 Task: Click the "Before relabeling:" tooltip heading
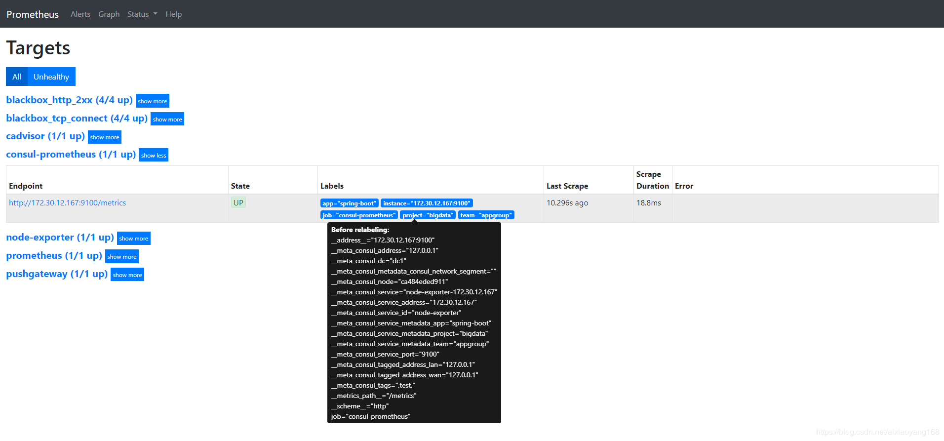360,230
